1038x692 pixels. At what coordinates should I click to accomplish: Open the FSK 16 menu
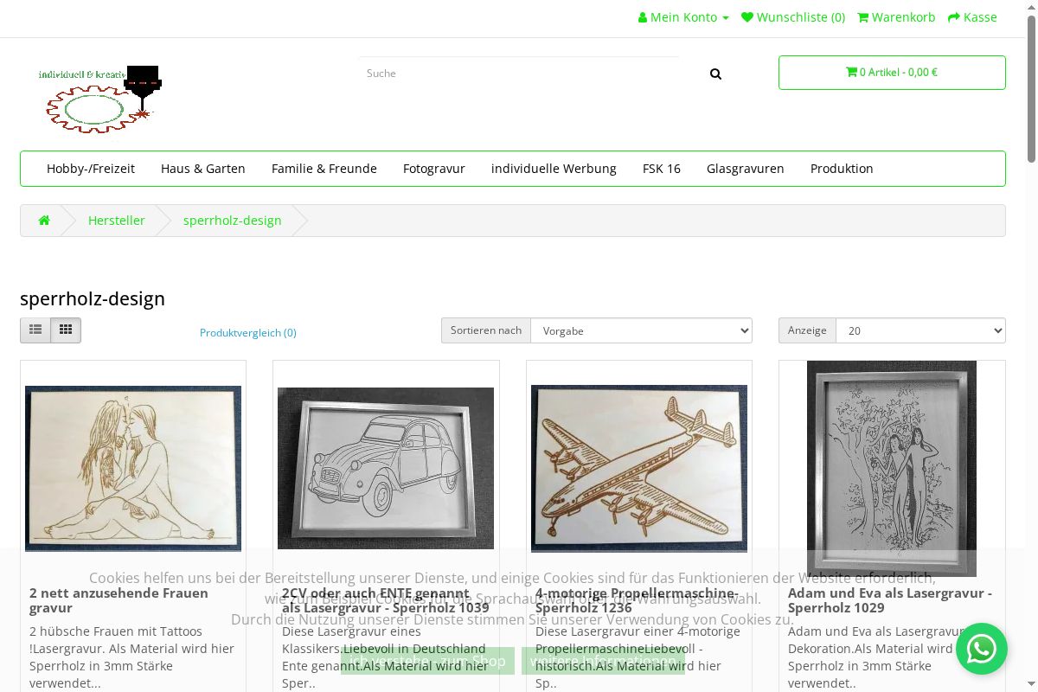(x=662, y=169)
